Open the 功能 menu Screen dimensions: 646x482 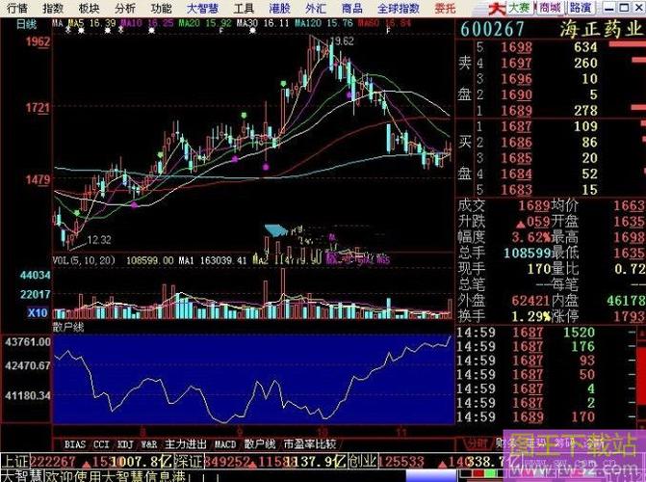(161, 8)
